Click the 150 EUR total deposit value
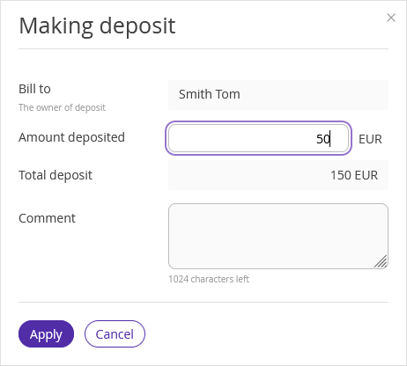Viewport: 407px width, 366px height. 354,175
